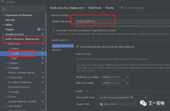This screenshot has height=111, width=170.
Task: Collapse the Build Tools subtree
Action: (x=6, y=44)
